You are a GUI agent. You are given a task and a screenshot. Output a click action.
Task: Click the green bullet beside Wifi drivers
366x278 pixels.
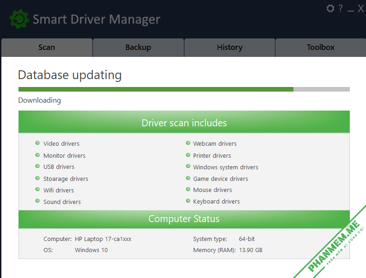click(x=37, y=189)
